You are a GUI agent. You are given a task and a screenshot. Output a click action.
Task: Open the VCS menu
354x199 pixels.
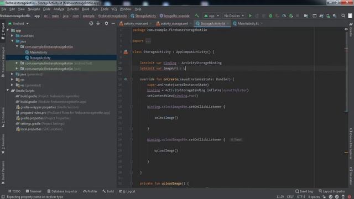(x=114, y=9)
